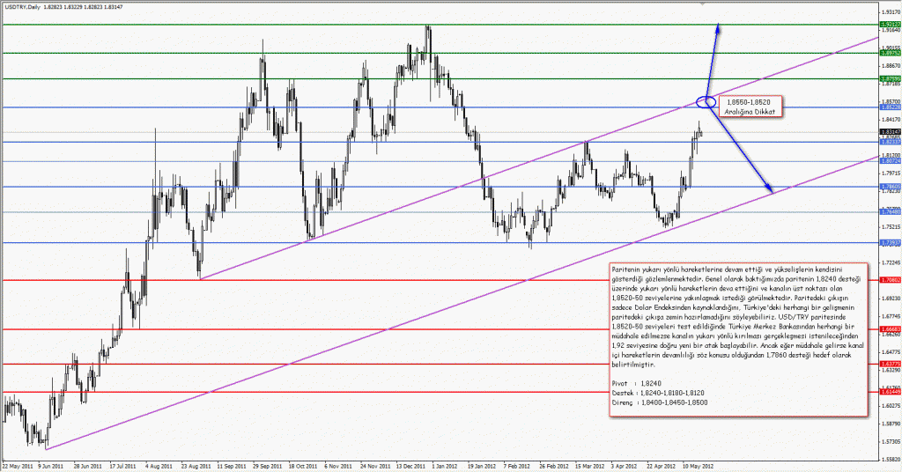This screenshot has height=472, width=902.
Task: Click the 4 Aug 2011 date label
Action: coord(157,466)
